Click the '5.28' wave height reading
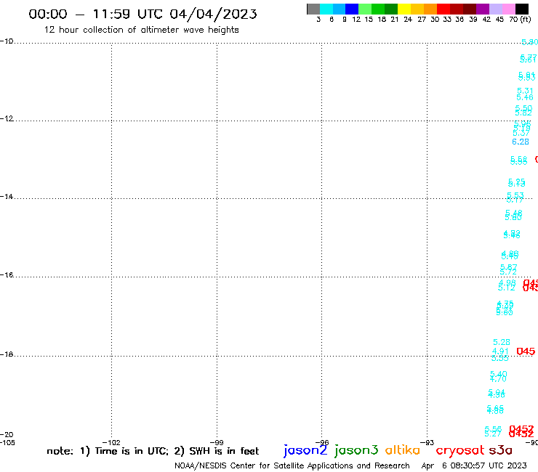The height and width of the screenshot is (472, 538). [502, 342]
